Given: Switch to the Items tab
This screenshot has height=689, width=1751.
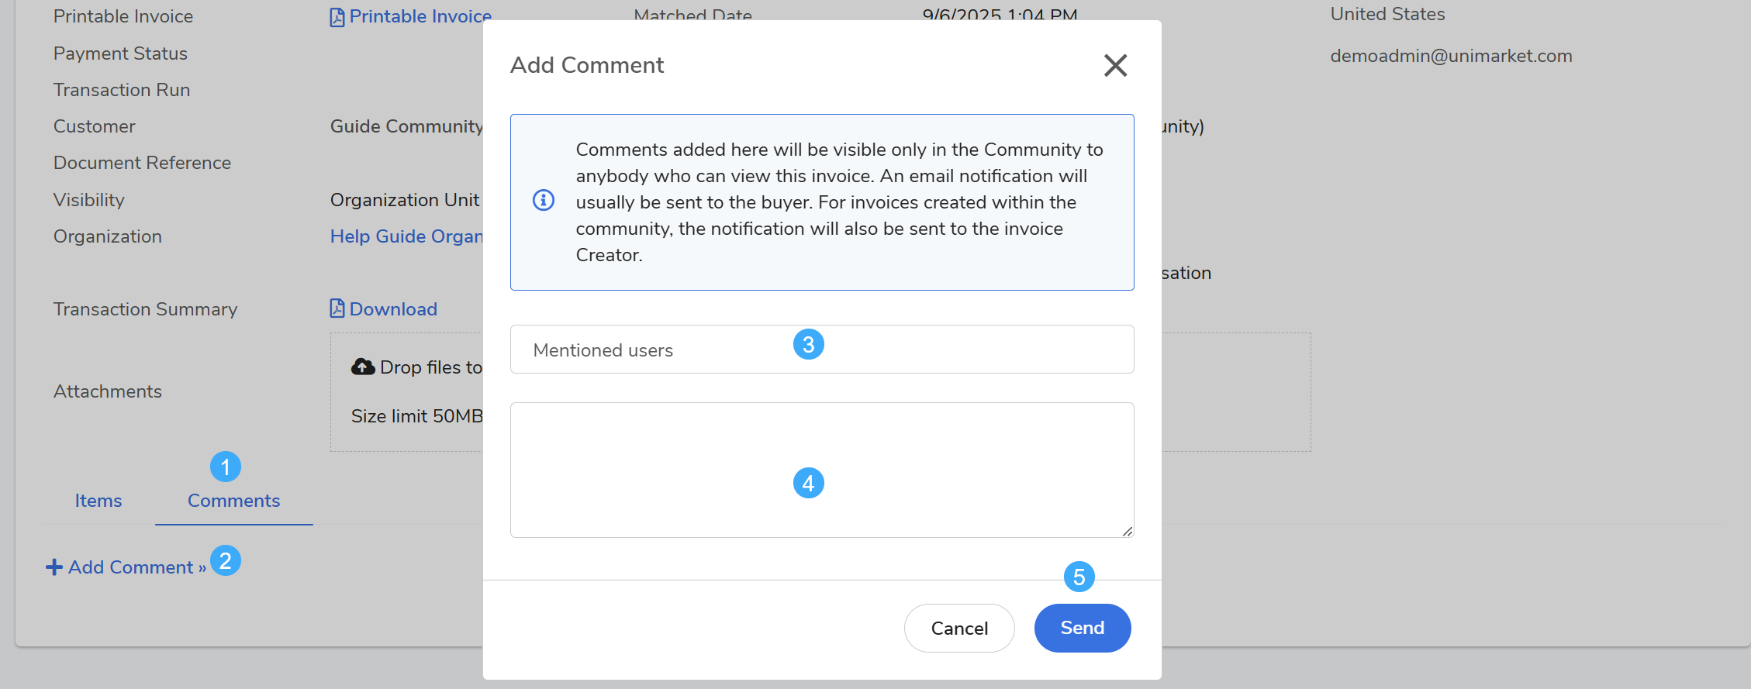Looking at the screenshot, I should tap(98, 501).
